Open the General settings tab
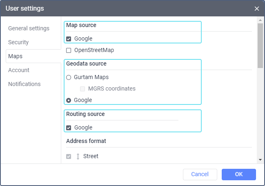This screenshot has width=265, height=186. tap(29, 28)
